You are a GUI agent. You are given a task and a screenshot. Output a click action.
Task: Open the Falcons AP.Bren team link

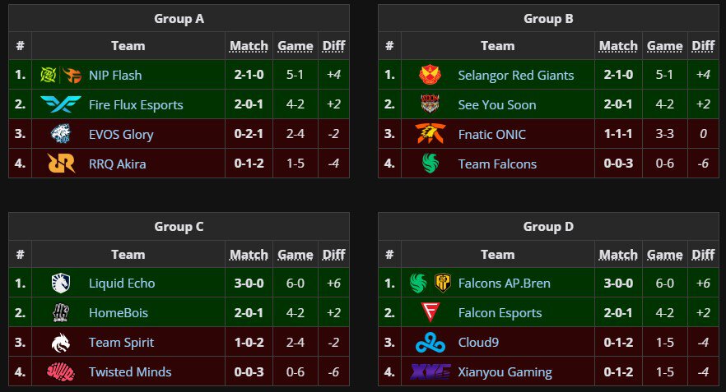point(505,284)
